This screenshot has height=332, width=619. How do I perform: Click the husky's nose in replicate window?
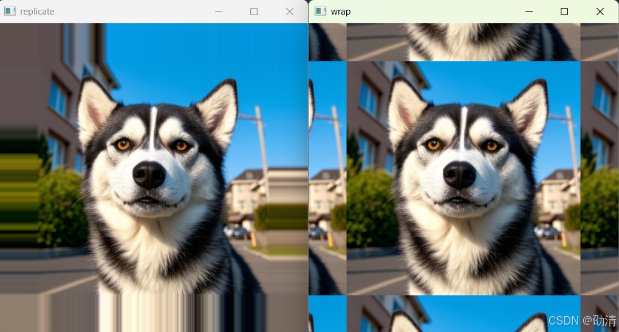tap(149, 175)
